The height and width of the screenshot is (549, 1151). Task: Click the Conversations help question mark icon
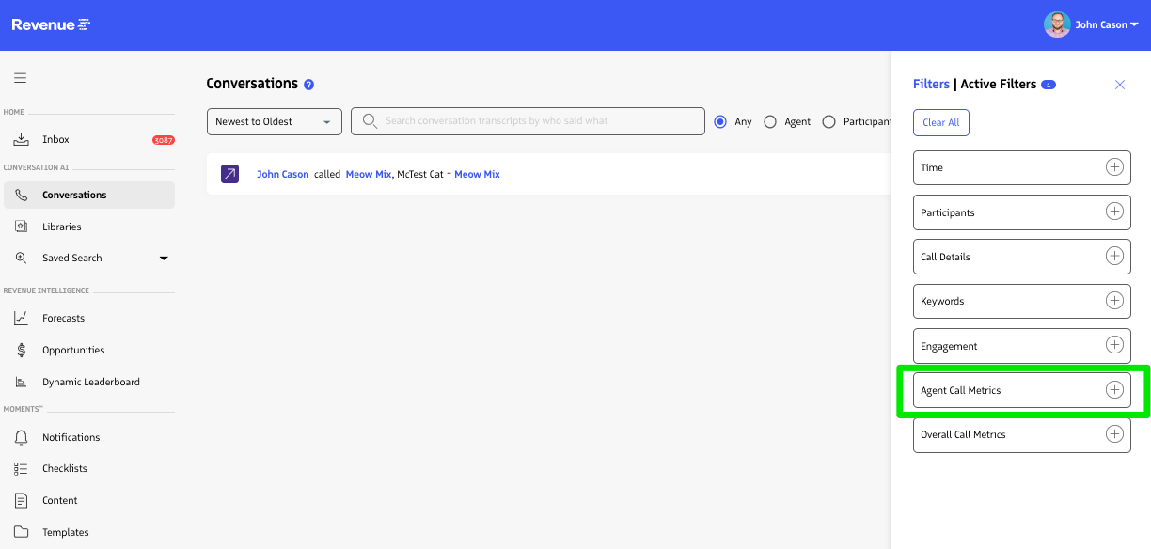click(308, 85)
